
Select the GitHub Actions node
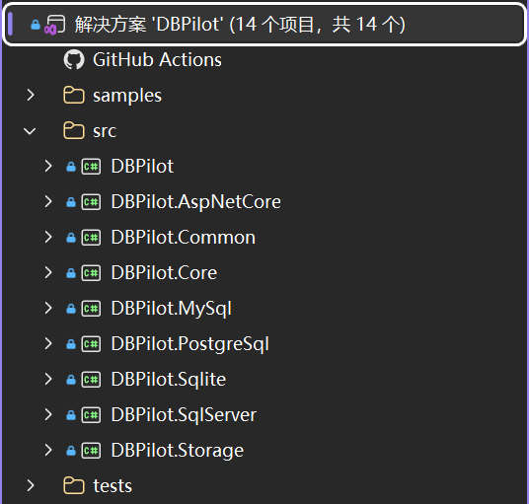pyautogui.click(x=157, y=59)
